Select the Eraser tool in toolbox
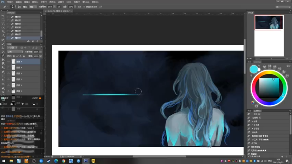The height and width of the screenshot is (164, 292). (x=3, y=56)
